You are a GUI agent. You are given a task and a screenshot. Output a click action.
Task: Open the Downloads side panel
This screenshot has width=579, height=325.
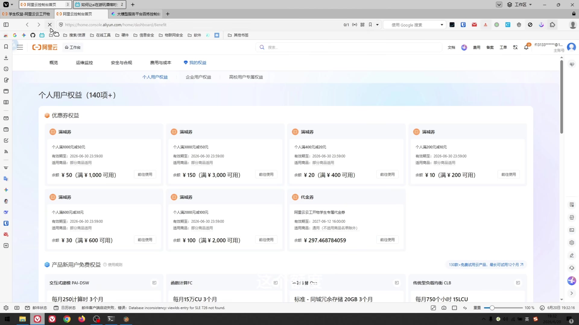6,58
